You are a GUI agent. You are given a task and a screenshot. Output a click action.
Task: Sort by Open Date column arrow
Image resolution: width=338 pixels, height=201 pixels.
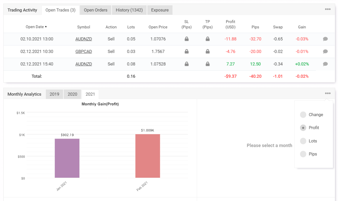click(x=46, y=27)
